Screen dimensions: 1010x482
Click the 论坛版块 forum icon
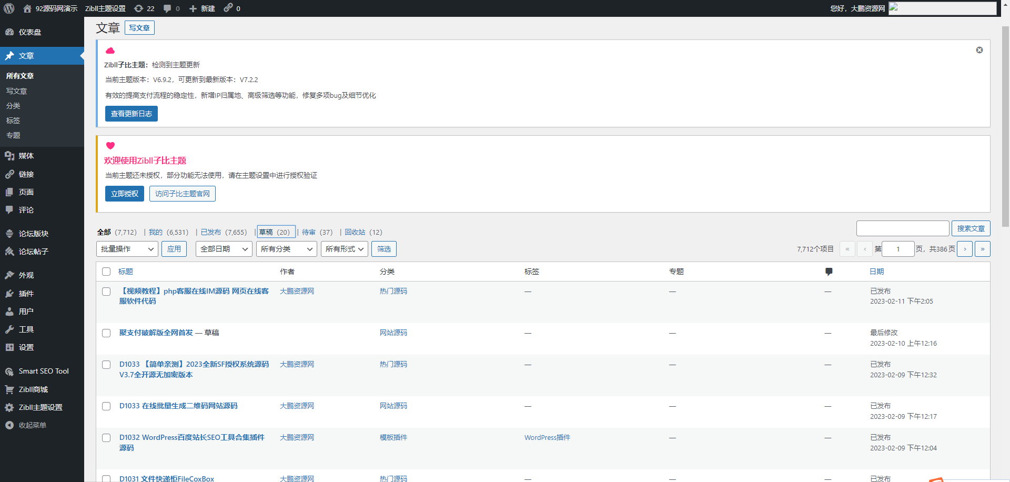pyautogui.click(x=9, y=234)
